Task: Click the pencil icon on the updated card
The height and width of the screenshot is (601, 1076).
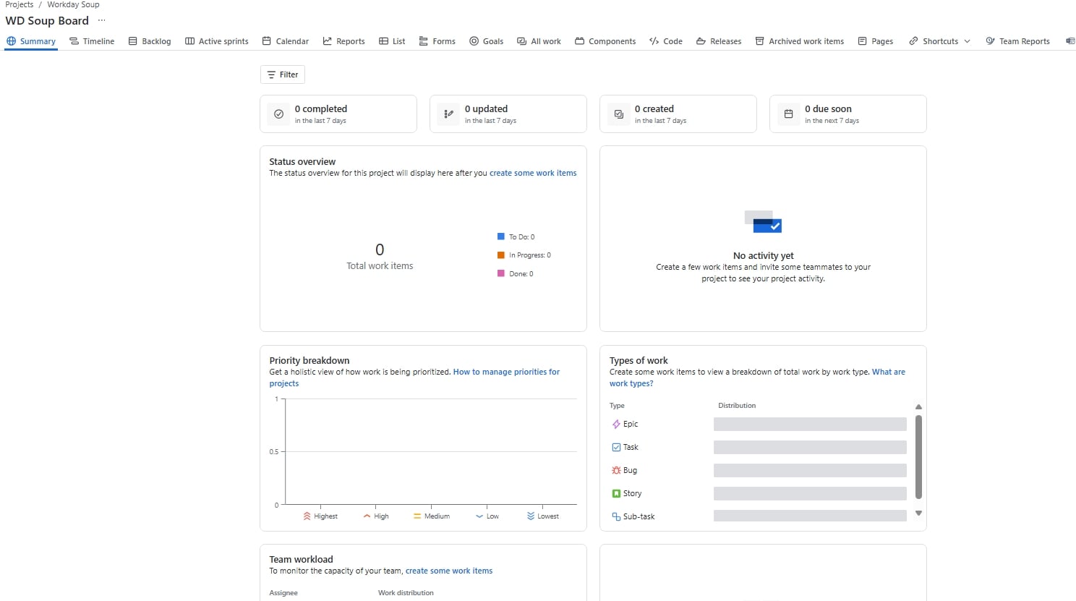Action: pos(448,114)
